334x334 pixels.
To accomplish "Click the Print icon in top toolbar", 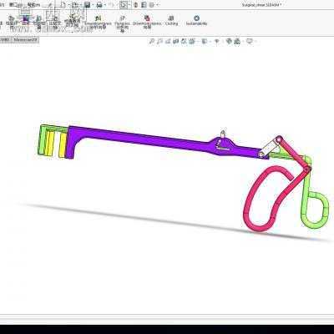I will tap(99, 5).
